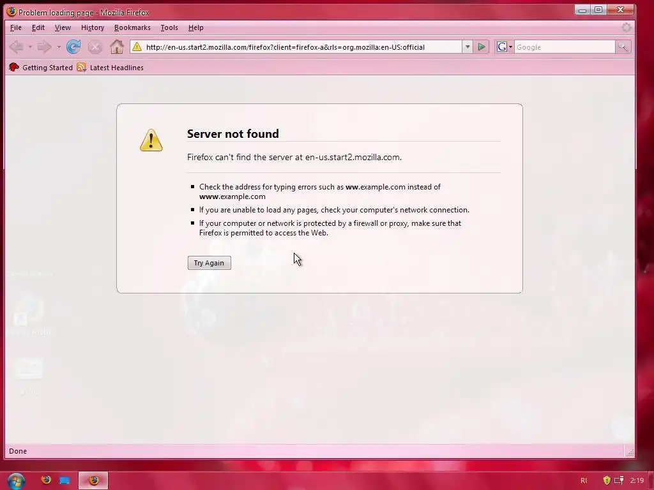This screenshot has width=654, height=490.
Task: Click the language indicator in tray
Action: [584, 480]
